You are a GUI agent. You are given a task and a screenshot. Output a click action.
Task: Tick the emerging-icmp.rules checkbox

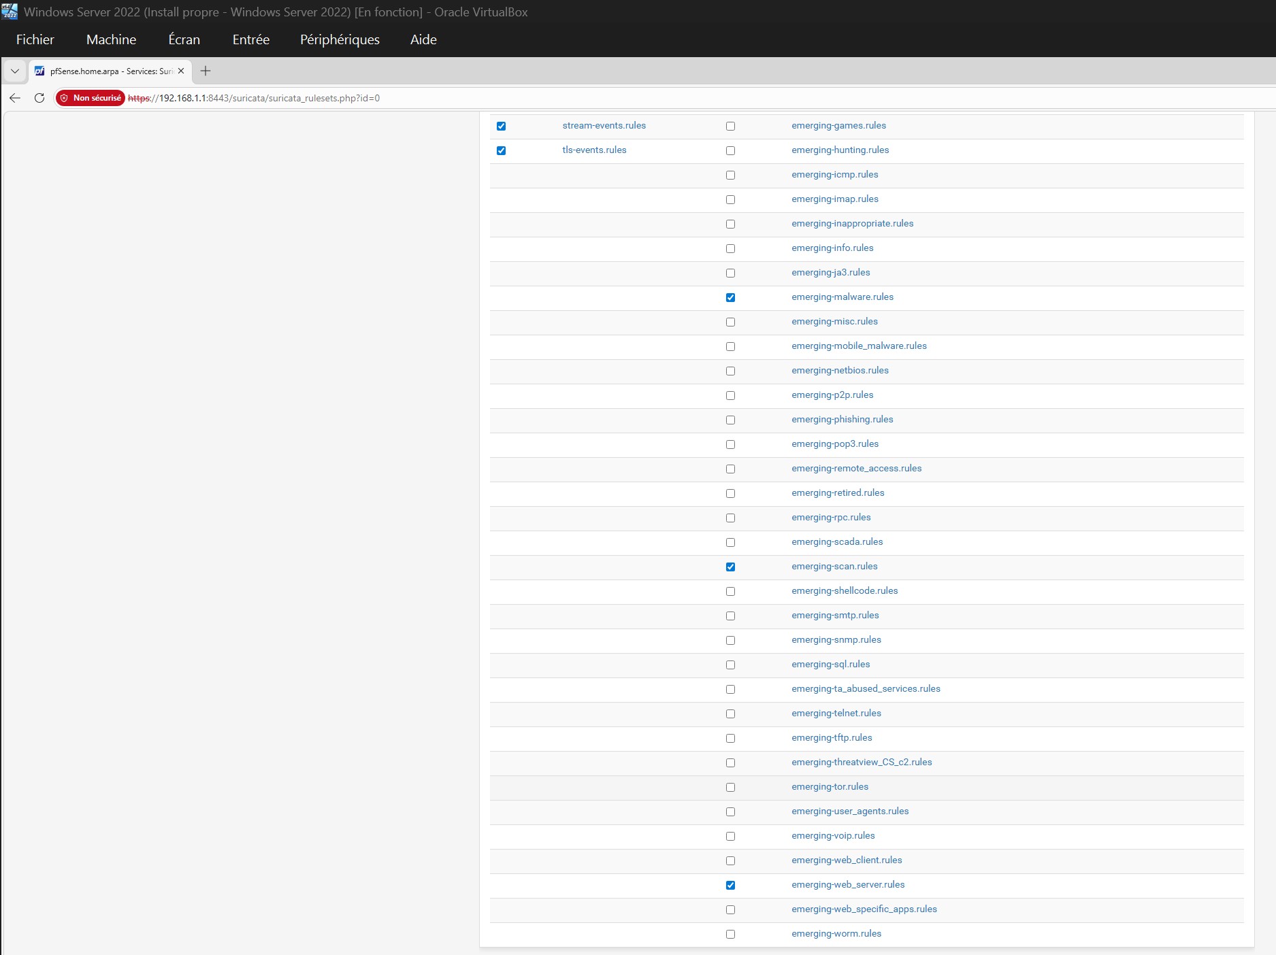pos(731,175)
